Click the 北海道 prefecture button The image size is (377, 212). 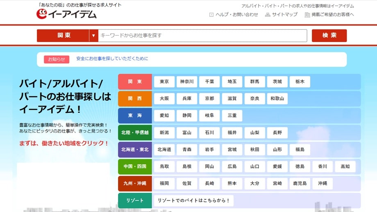coord(164,149)
